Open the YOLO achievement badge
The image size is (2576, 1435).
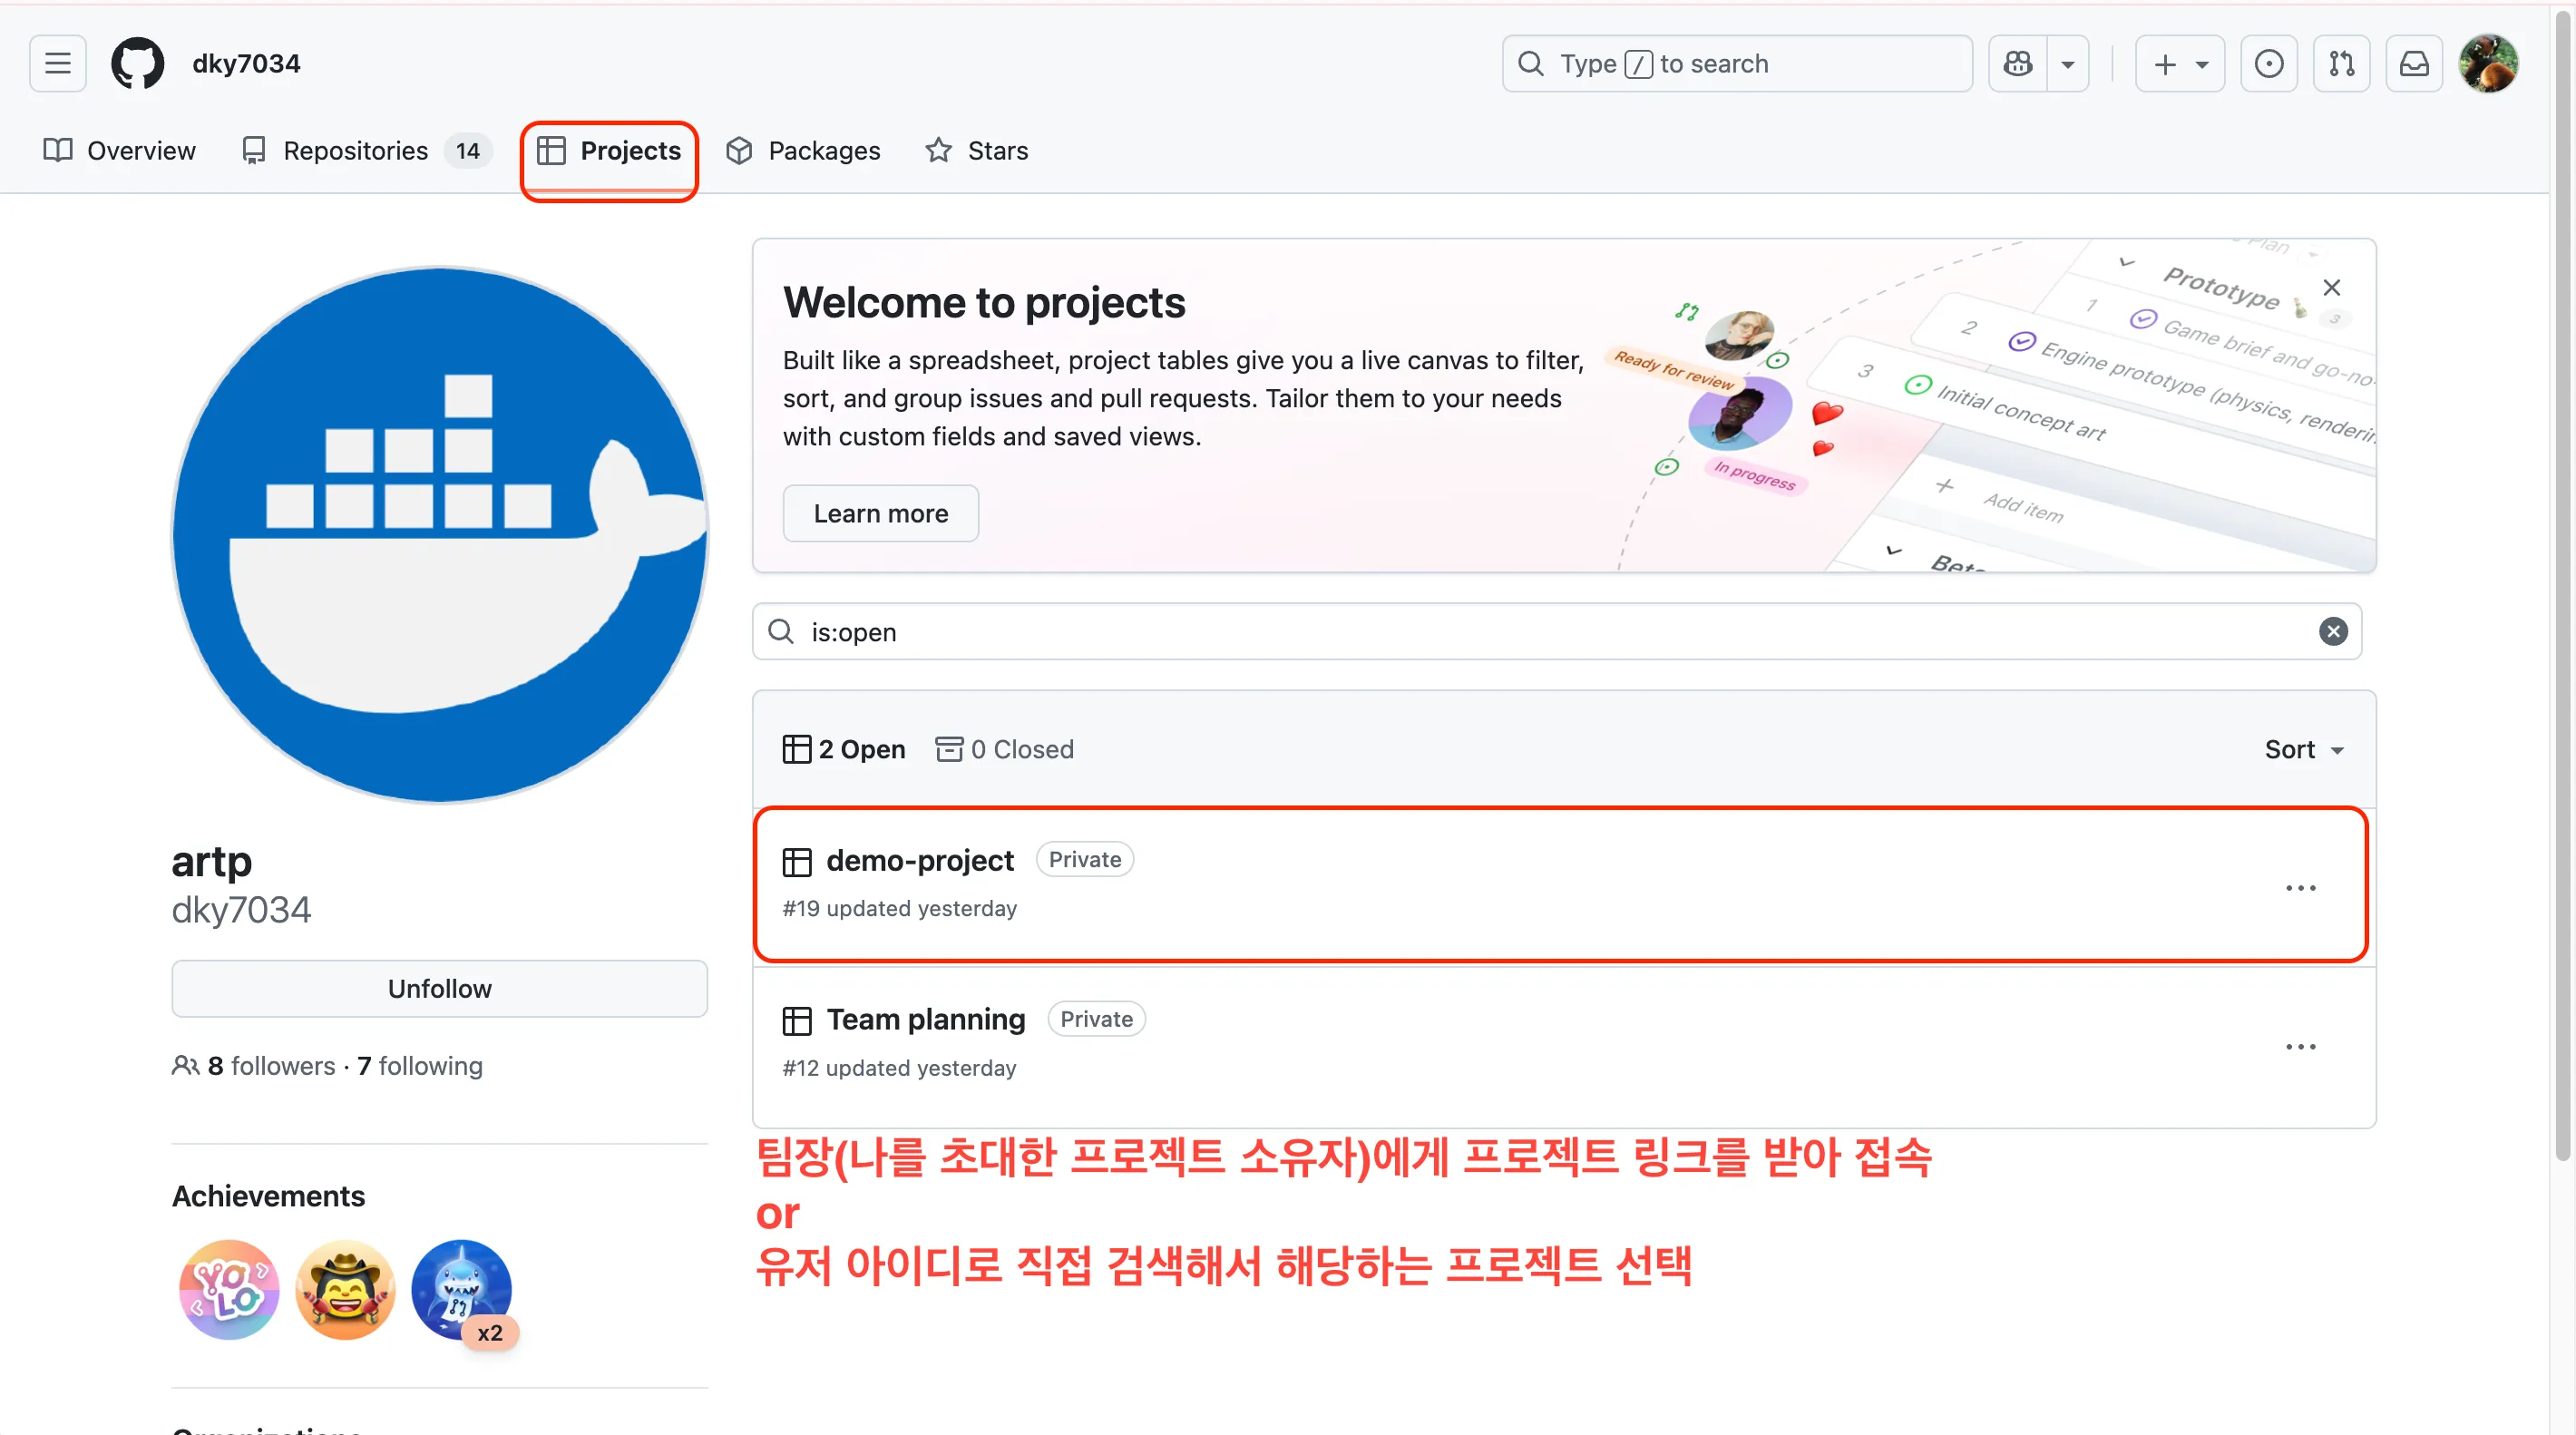point(229,1290)
